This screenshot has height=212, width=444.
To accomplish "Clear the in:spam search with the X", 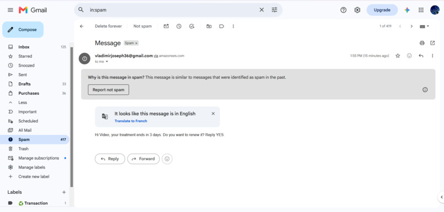I will coord(262,10).
